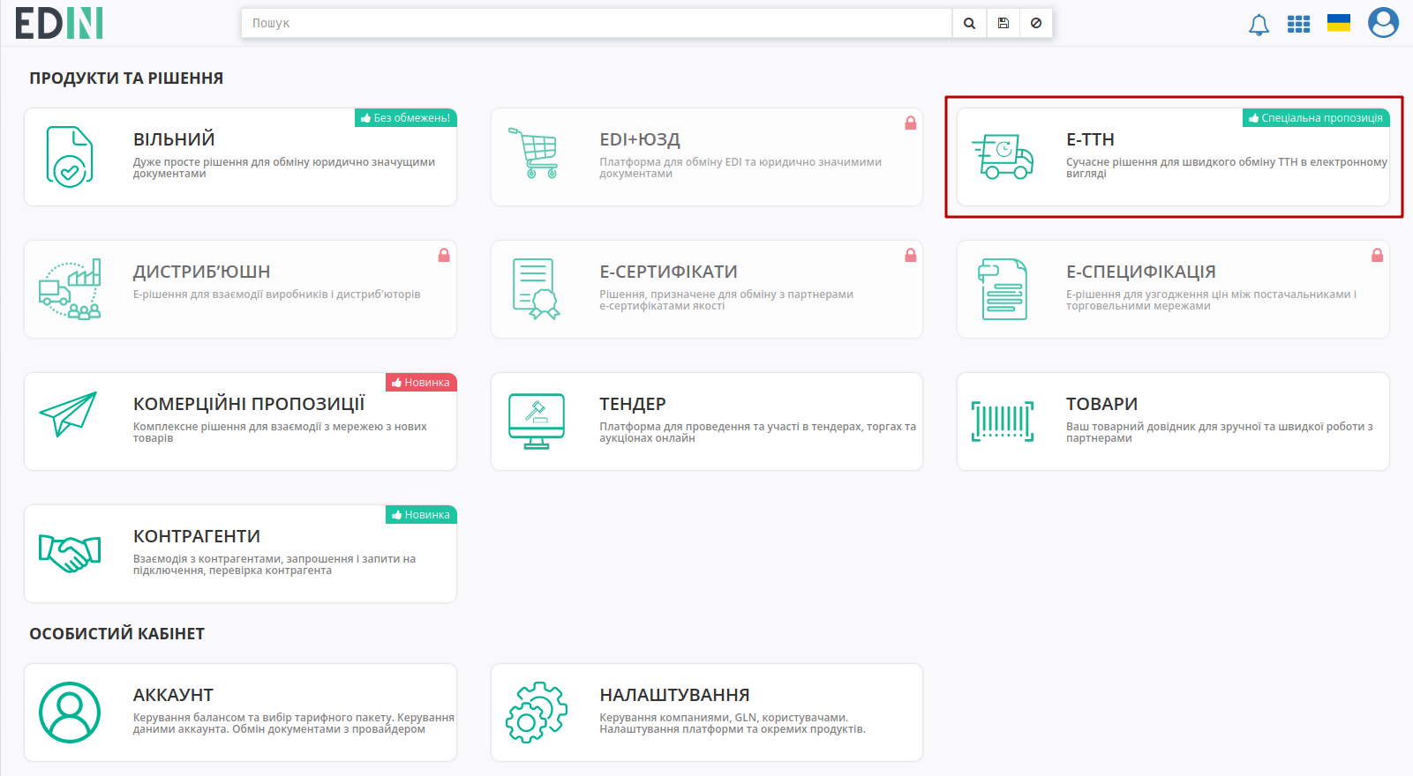The width and height of the screenshot is (1413, 776).
Task: Click the ОСОБИСТИЙ КАБІНЕТ heading
Action: pos(117,633)
